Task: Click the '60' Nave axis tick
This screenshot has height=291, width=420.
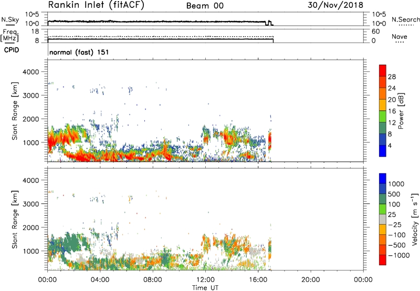Action: (375, 32)
